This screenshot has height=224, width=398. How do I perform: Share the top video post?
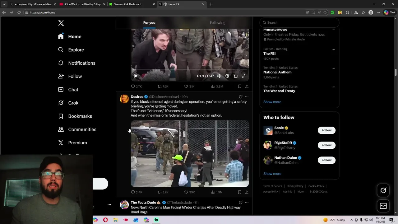point(247,86)
